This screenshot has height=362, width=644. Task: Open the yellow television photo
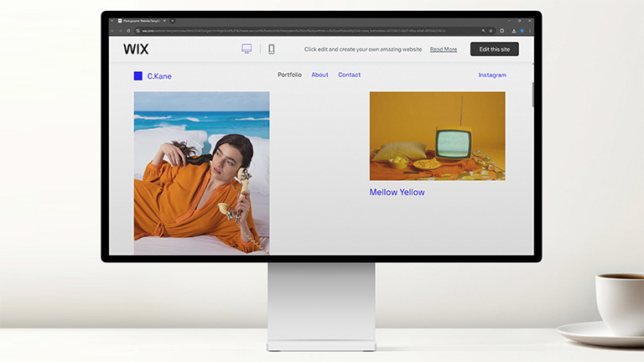(x=438, y=136)
